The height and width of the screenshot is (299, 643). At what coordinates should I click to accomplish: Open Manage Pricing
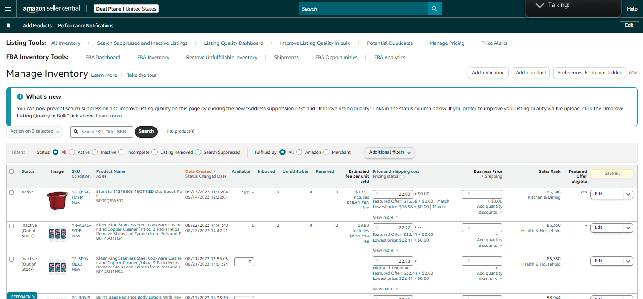click(x=447, y=43)
